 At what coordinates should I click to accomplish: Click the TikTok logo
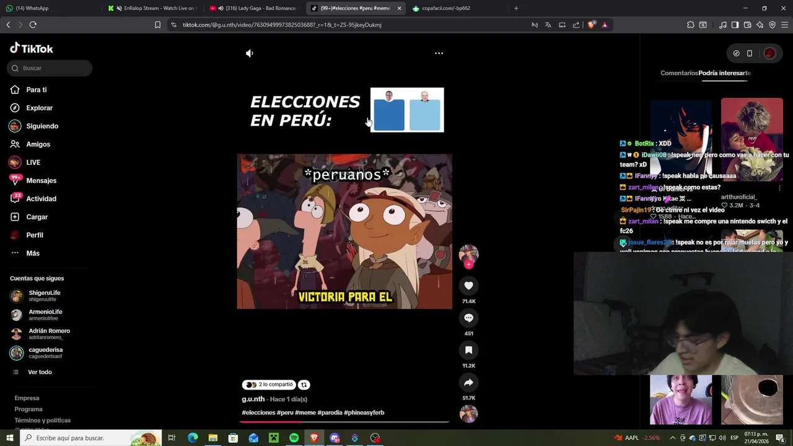[x=32, y=48]
